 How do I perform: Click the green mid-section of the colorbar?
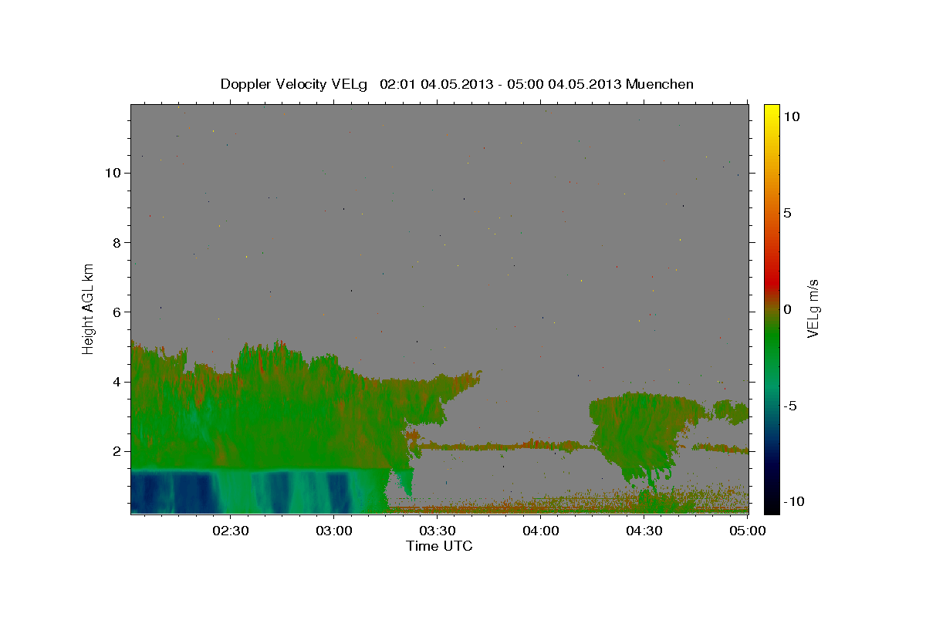(771, 339)
